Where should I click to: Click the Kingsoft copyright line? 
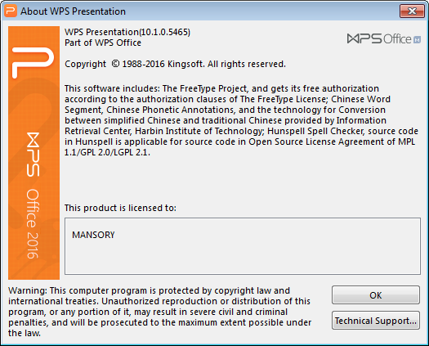(x=175, y=64)
